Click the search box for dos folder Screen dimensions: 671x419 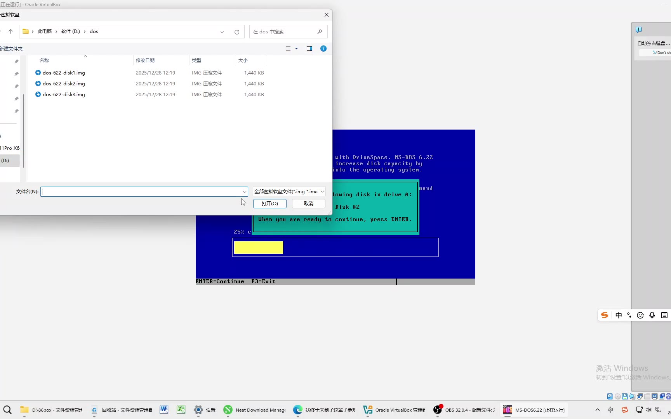[283, 32]
